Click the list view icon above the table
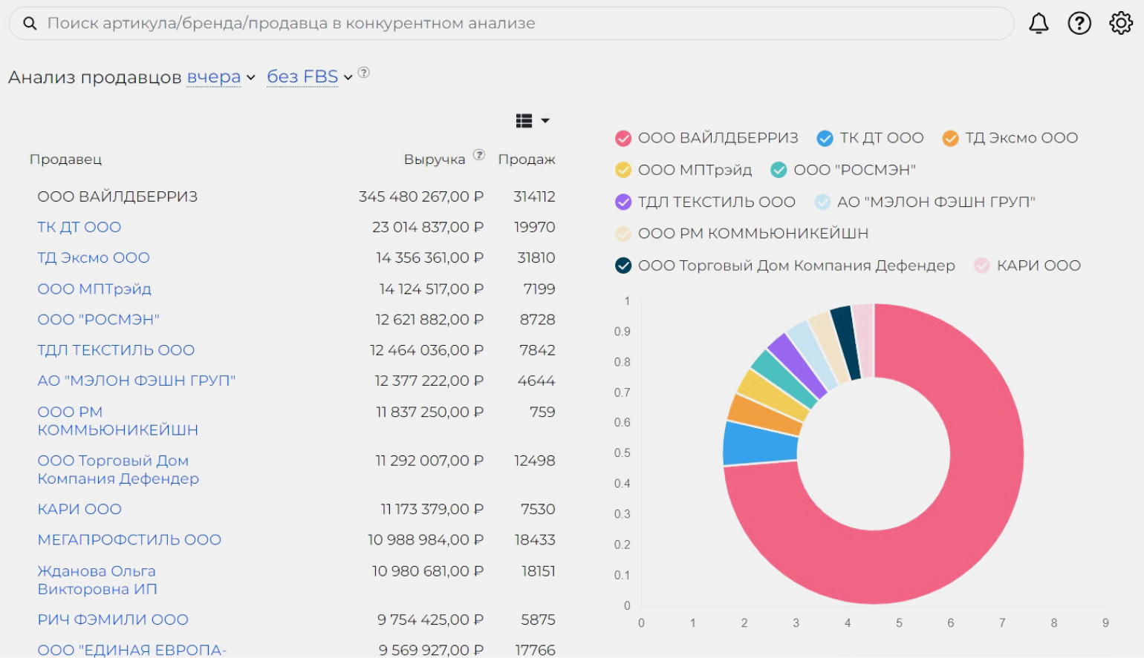This screenshot has height=658, width=1144. (524, 120)
